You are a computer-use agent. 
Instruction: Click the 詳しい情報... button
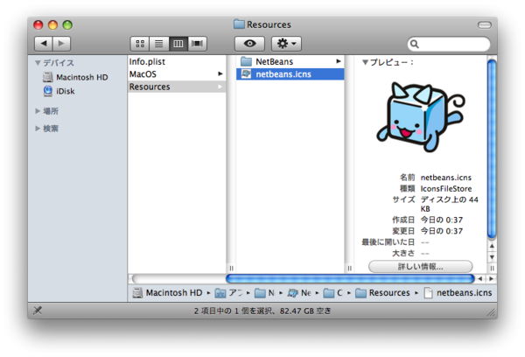(x=421, y=267)
